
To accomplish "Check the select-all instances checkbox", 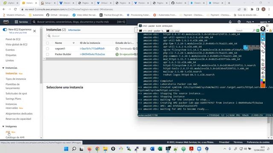I will pyautogui.click(x=47, y=43).
